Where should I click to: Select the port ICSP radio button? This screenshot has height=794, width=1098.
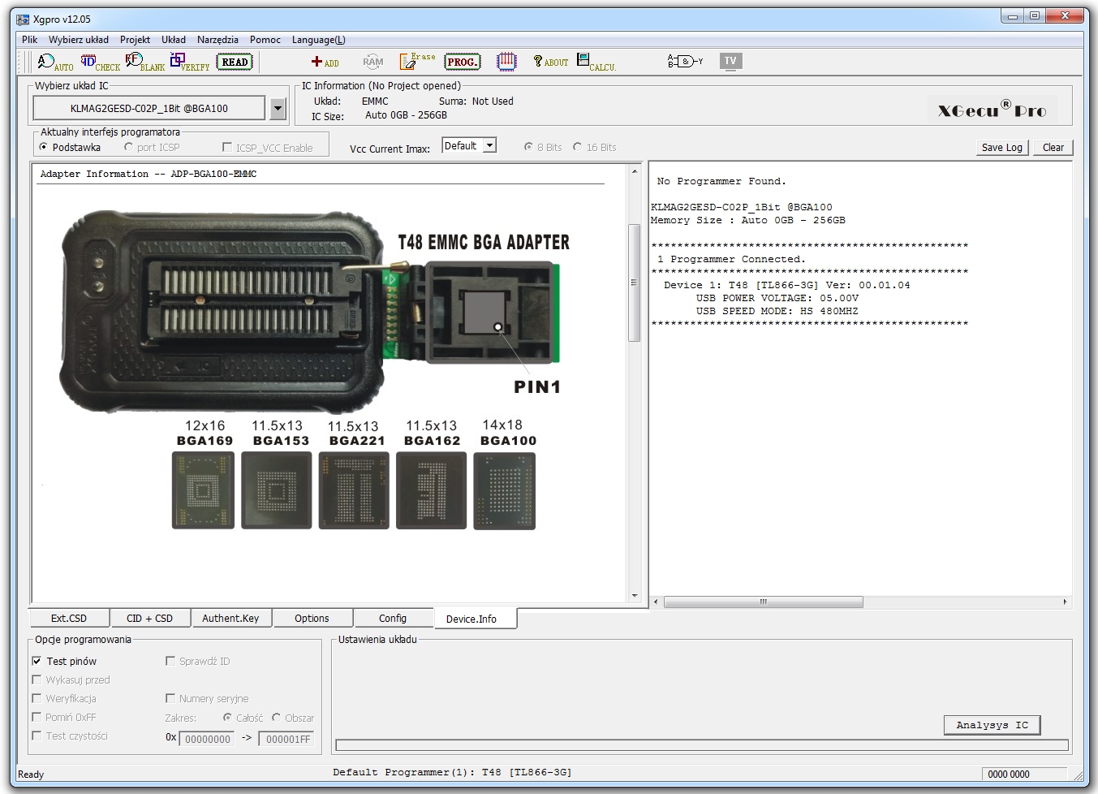pyautogui.click(x=128, y=147)
